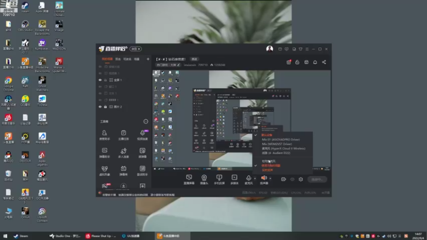Open 读弹幕 tool
427x240 pixels.
tap(143, 153)
